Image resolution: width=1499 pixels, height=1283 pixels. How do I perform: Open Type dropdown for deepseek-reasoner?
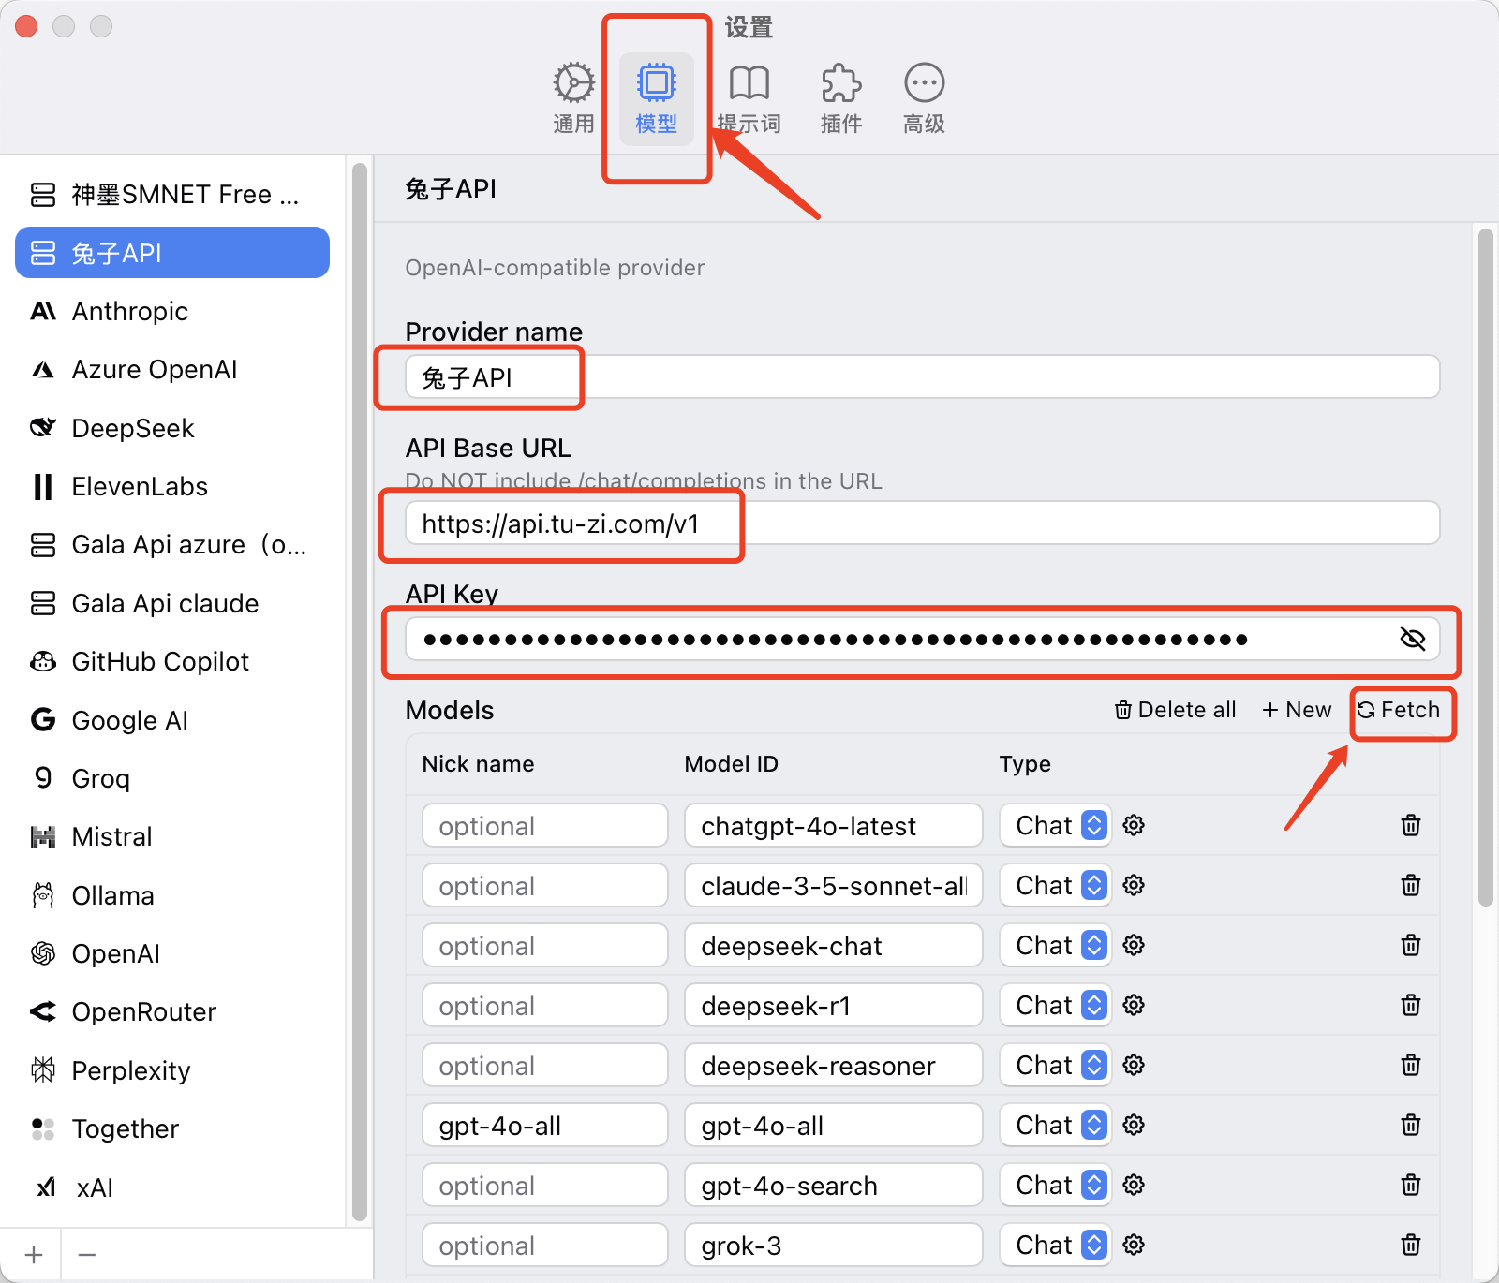pos(1056,1065)
